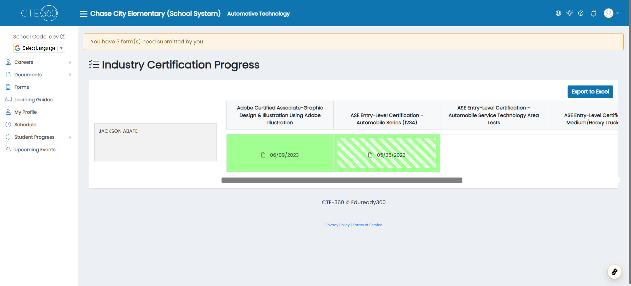Open the help question mark icon in header
This screenshot has height=286, width=631.
[581, 13]
